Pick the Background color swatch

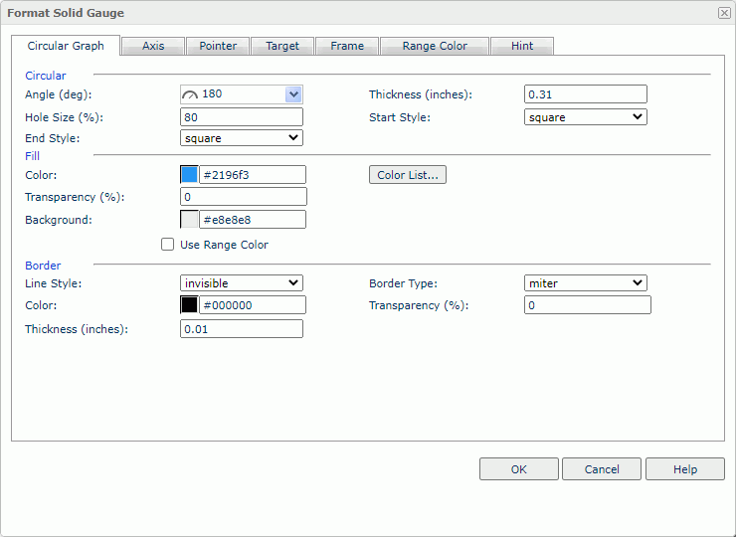coord(189,219)
